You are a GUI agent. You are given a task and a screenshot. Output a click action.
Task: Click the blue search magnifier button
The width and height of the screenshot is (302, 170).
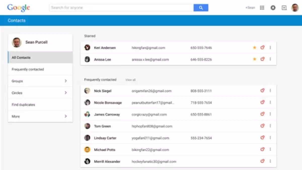201,8
